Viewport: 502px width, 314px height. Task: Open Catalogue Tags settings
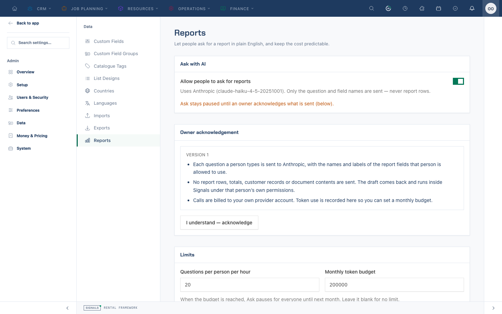[118, 66]
